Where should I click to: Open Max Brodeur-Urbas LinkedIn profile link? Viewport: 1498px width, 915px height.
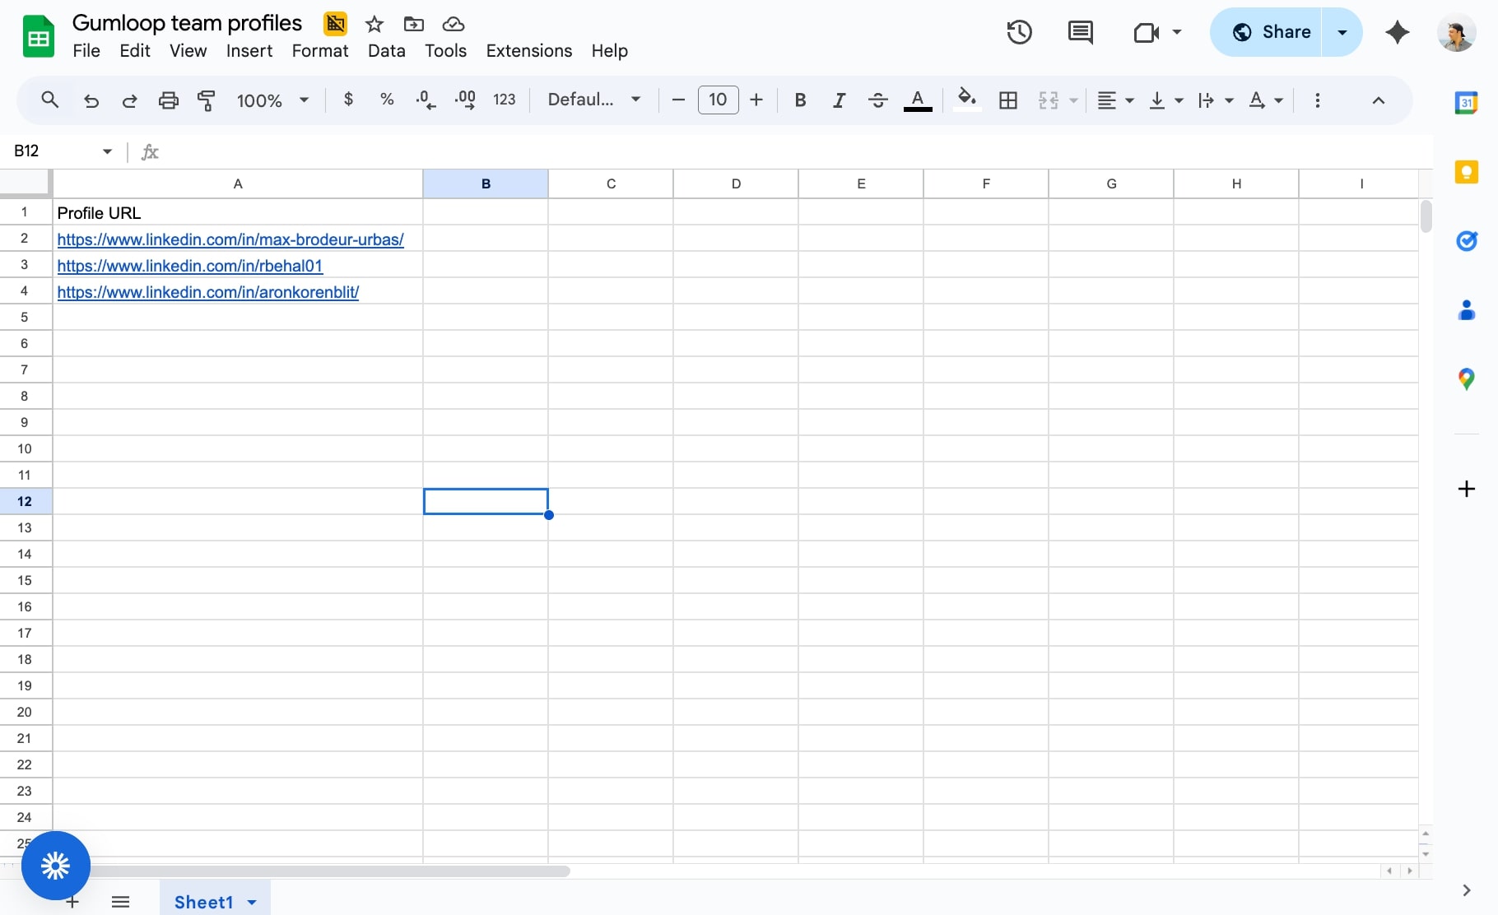(230, 239)
